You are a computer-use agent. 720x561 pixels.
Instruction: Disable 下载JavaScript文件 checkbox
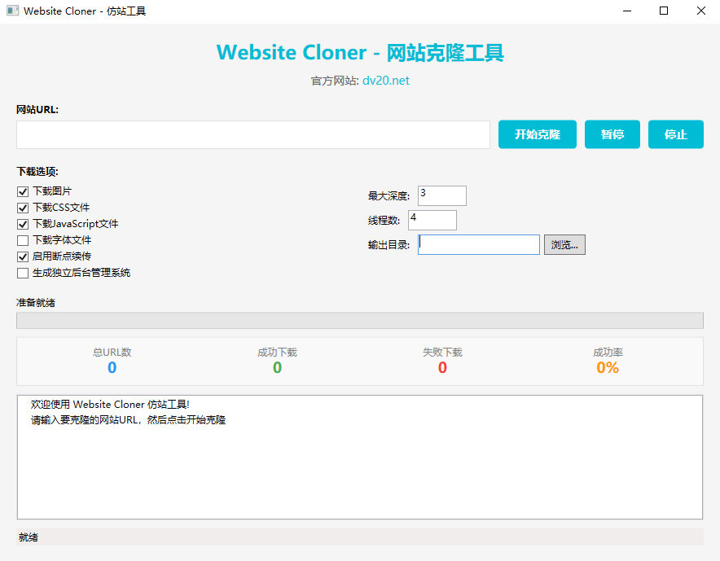pyautogui.click(x=23, y=224)
